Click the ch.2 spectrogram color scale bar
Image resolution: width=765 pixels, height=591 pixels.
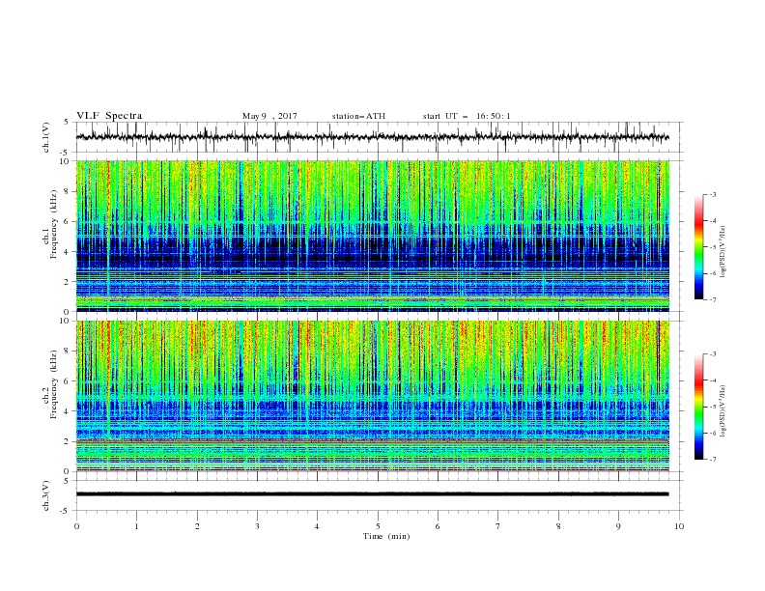pos(698,407)
